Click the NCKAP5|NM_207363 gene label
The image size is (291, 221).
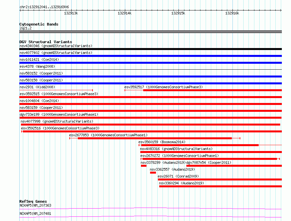35,205
